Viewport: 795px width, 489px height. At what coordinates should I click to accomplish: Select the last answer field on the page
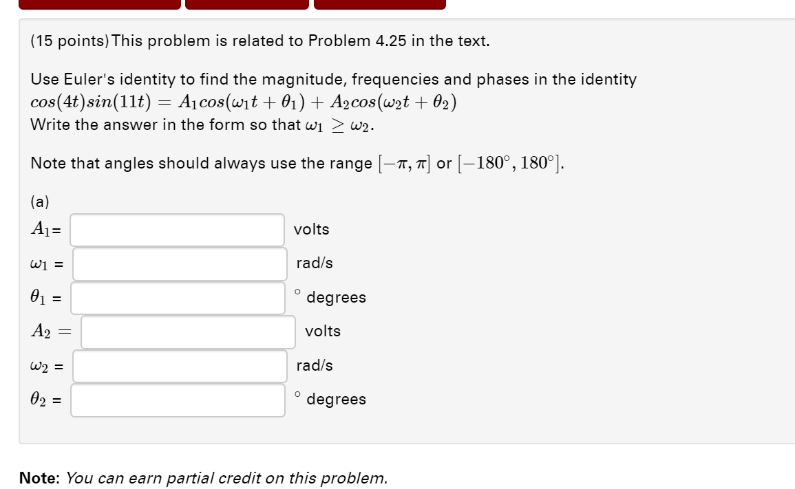coord(178,400)
